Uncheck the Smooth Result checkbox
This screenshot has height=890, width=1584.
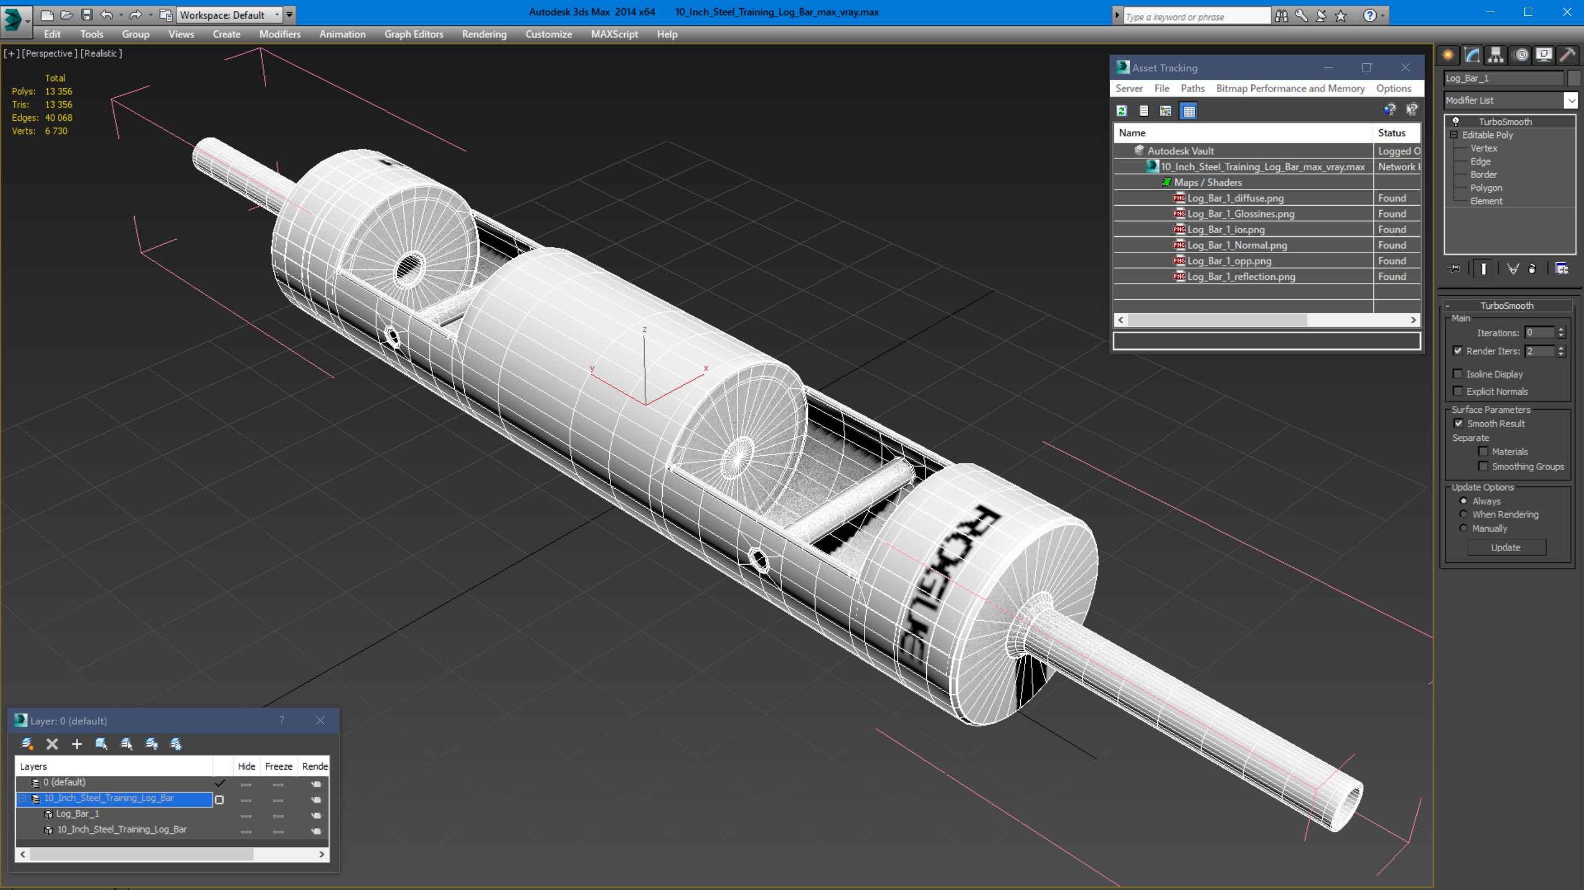[1458, 423]
